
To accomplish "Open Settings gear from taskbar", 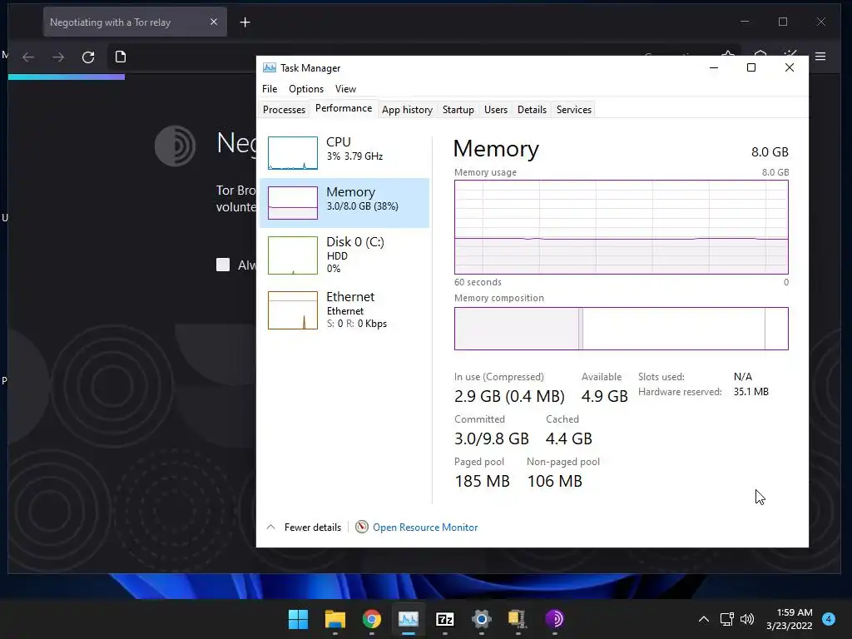I will (482, 619).
